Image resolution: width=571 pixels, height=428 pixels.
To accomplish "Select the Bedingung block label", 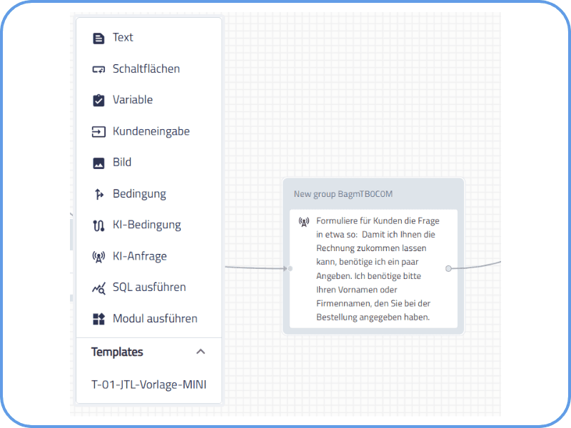I will 139,194.
